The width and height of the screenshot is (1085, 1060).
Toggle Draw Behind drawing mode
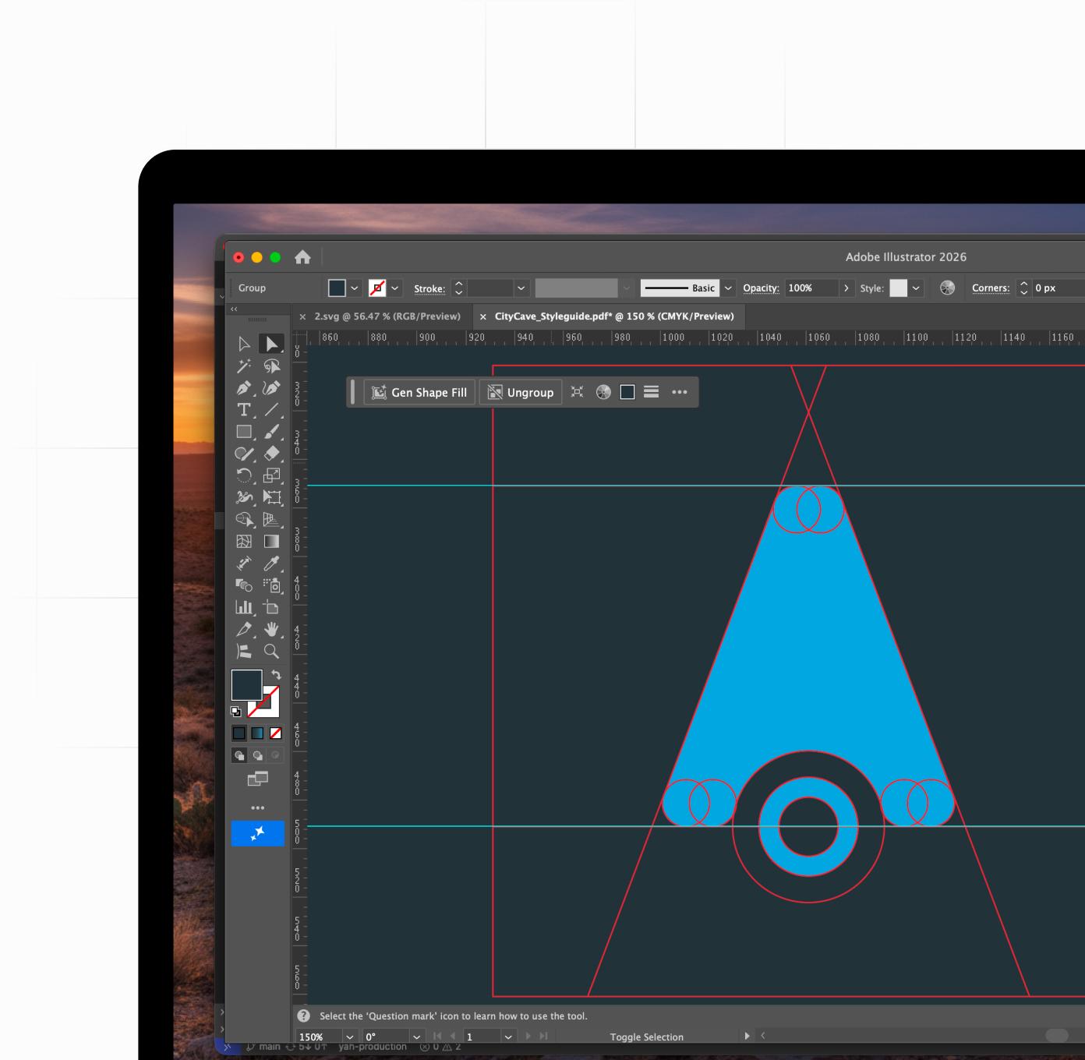(257, 754)
